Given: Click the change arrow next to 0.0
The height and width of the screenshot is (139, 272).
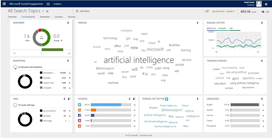Looking at the screenshot, I should (x=61, y=40).
